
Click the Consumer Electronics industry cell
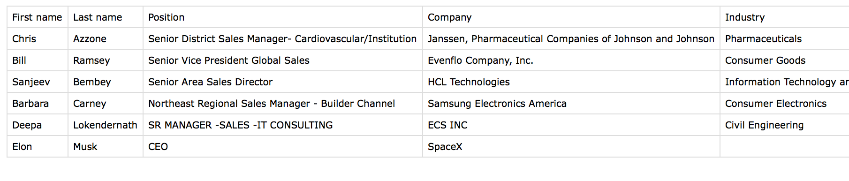[785, 104]
